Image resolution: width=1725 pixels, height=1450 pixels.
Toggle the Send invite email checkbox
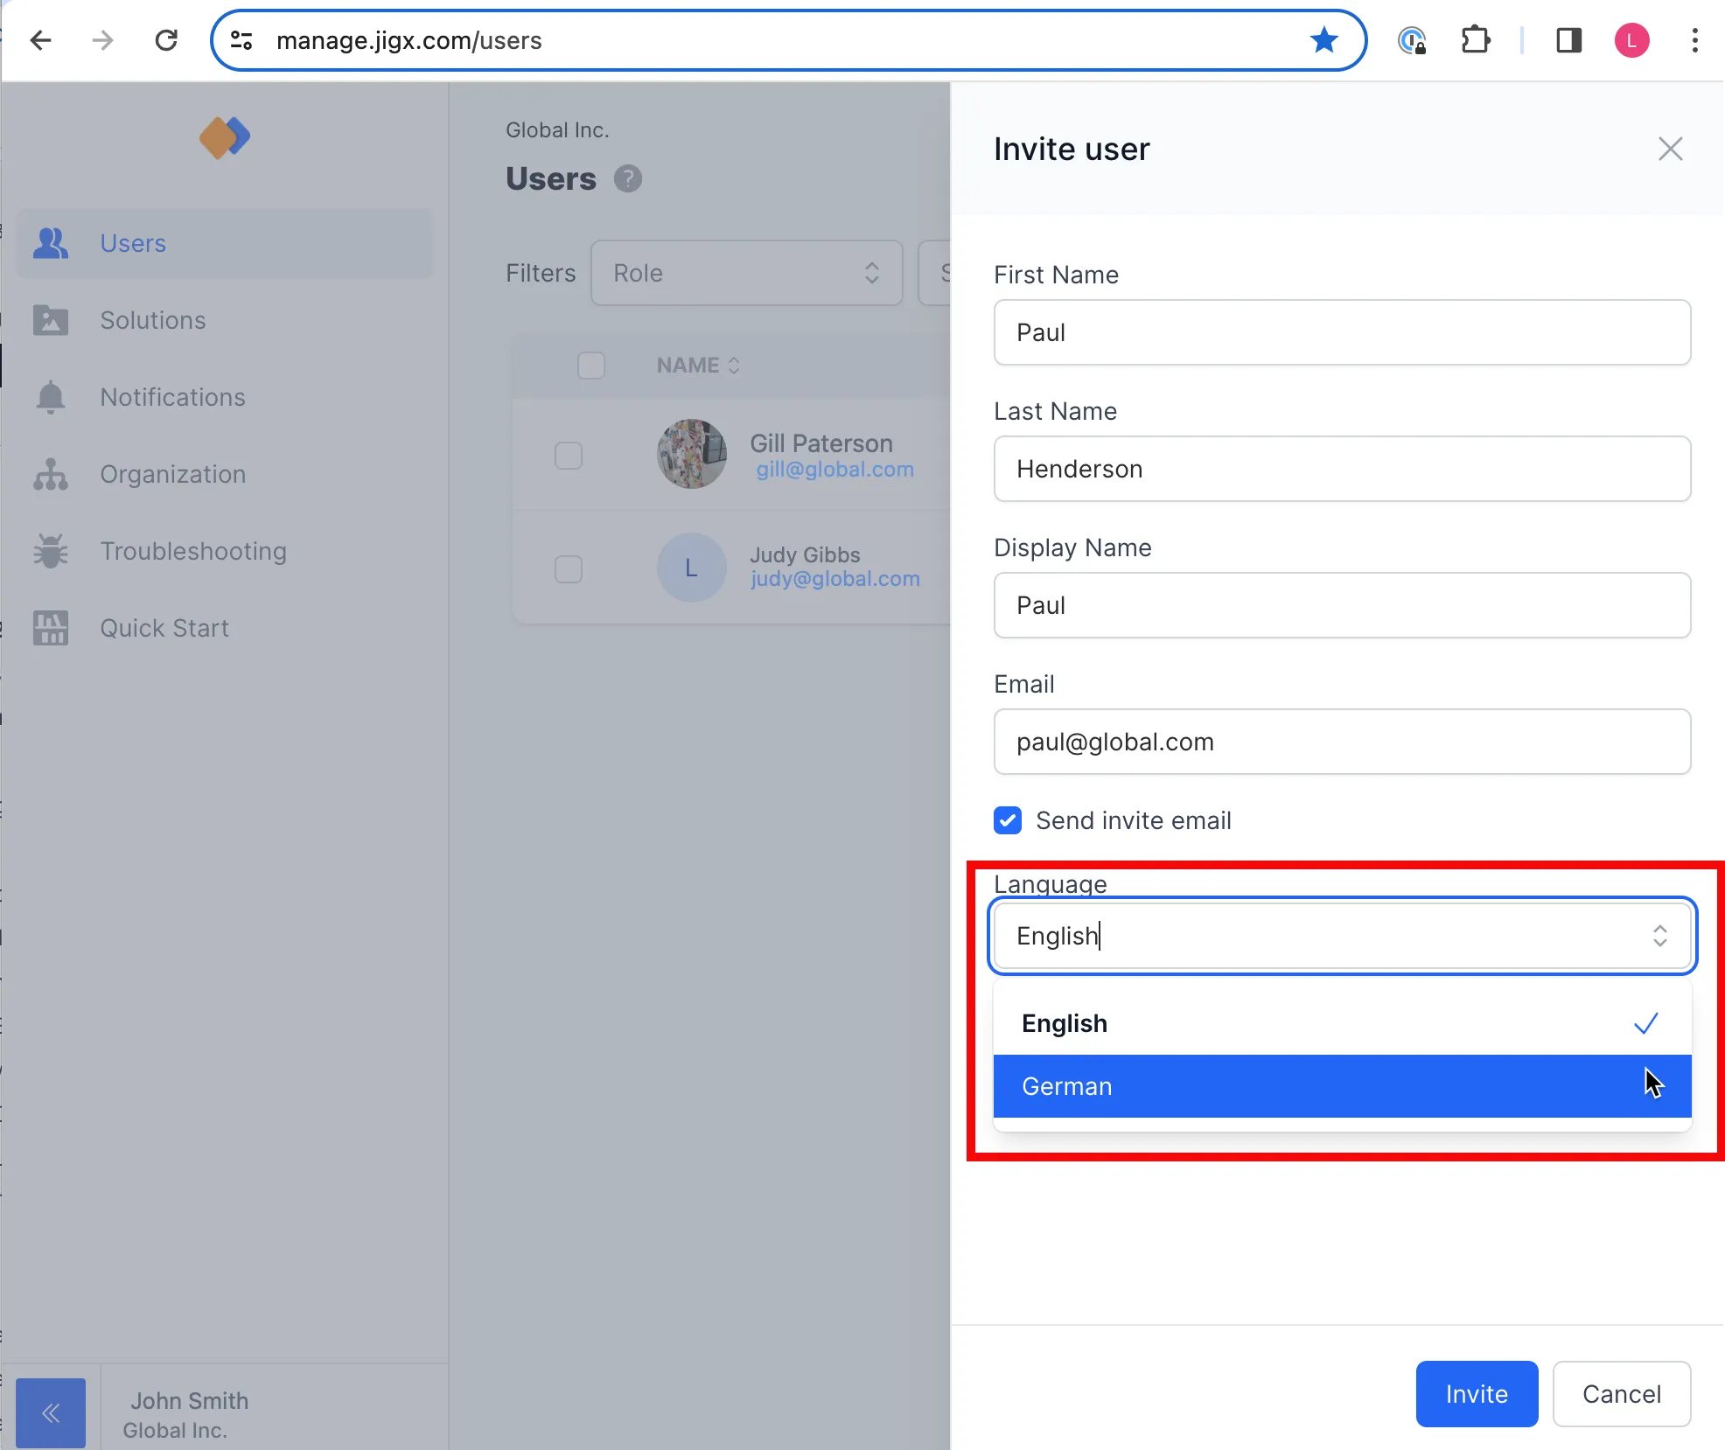[1007, 820]
